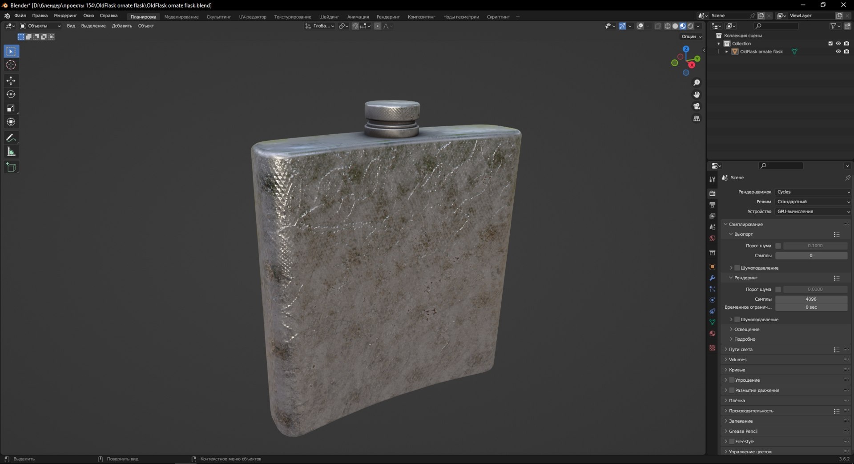
Task: Expand the Пути света panel
Action: (x=741, y=349)
